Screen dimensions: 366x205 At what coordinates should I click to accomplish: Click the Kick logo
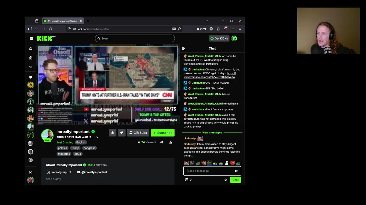click(x=46, y=38)
